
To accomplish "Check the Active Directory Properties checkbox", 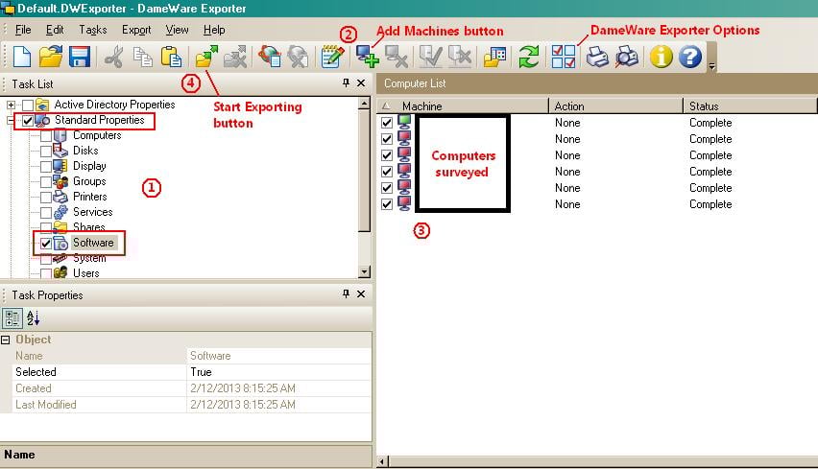I will tap(28, 105).
